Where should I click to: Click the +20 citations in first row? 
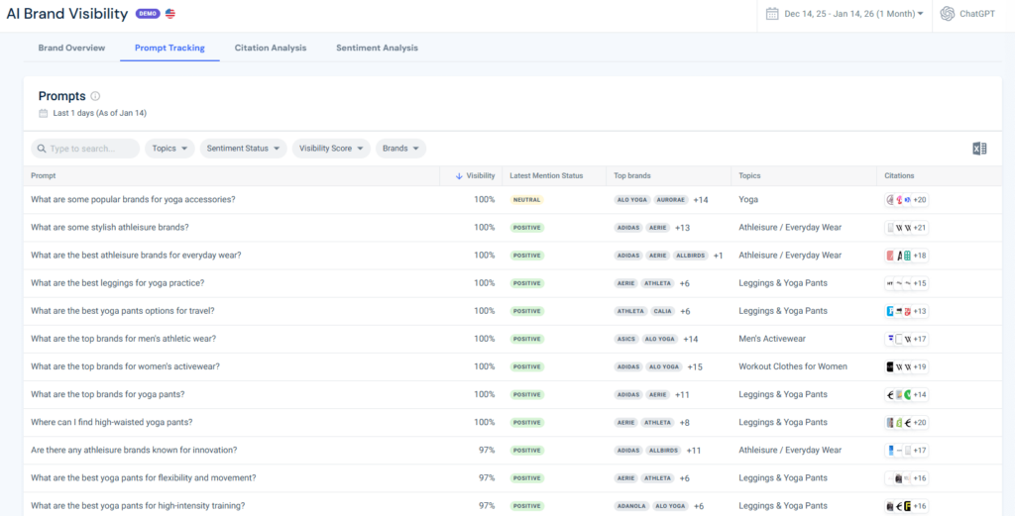(919, 200)
